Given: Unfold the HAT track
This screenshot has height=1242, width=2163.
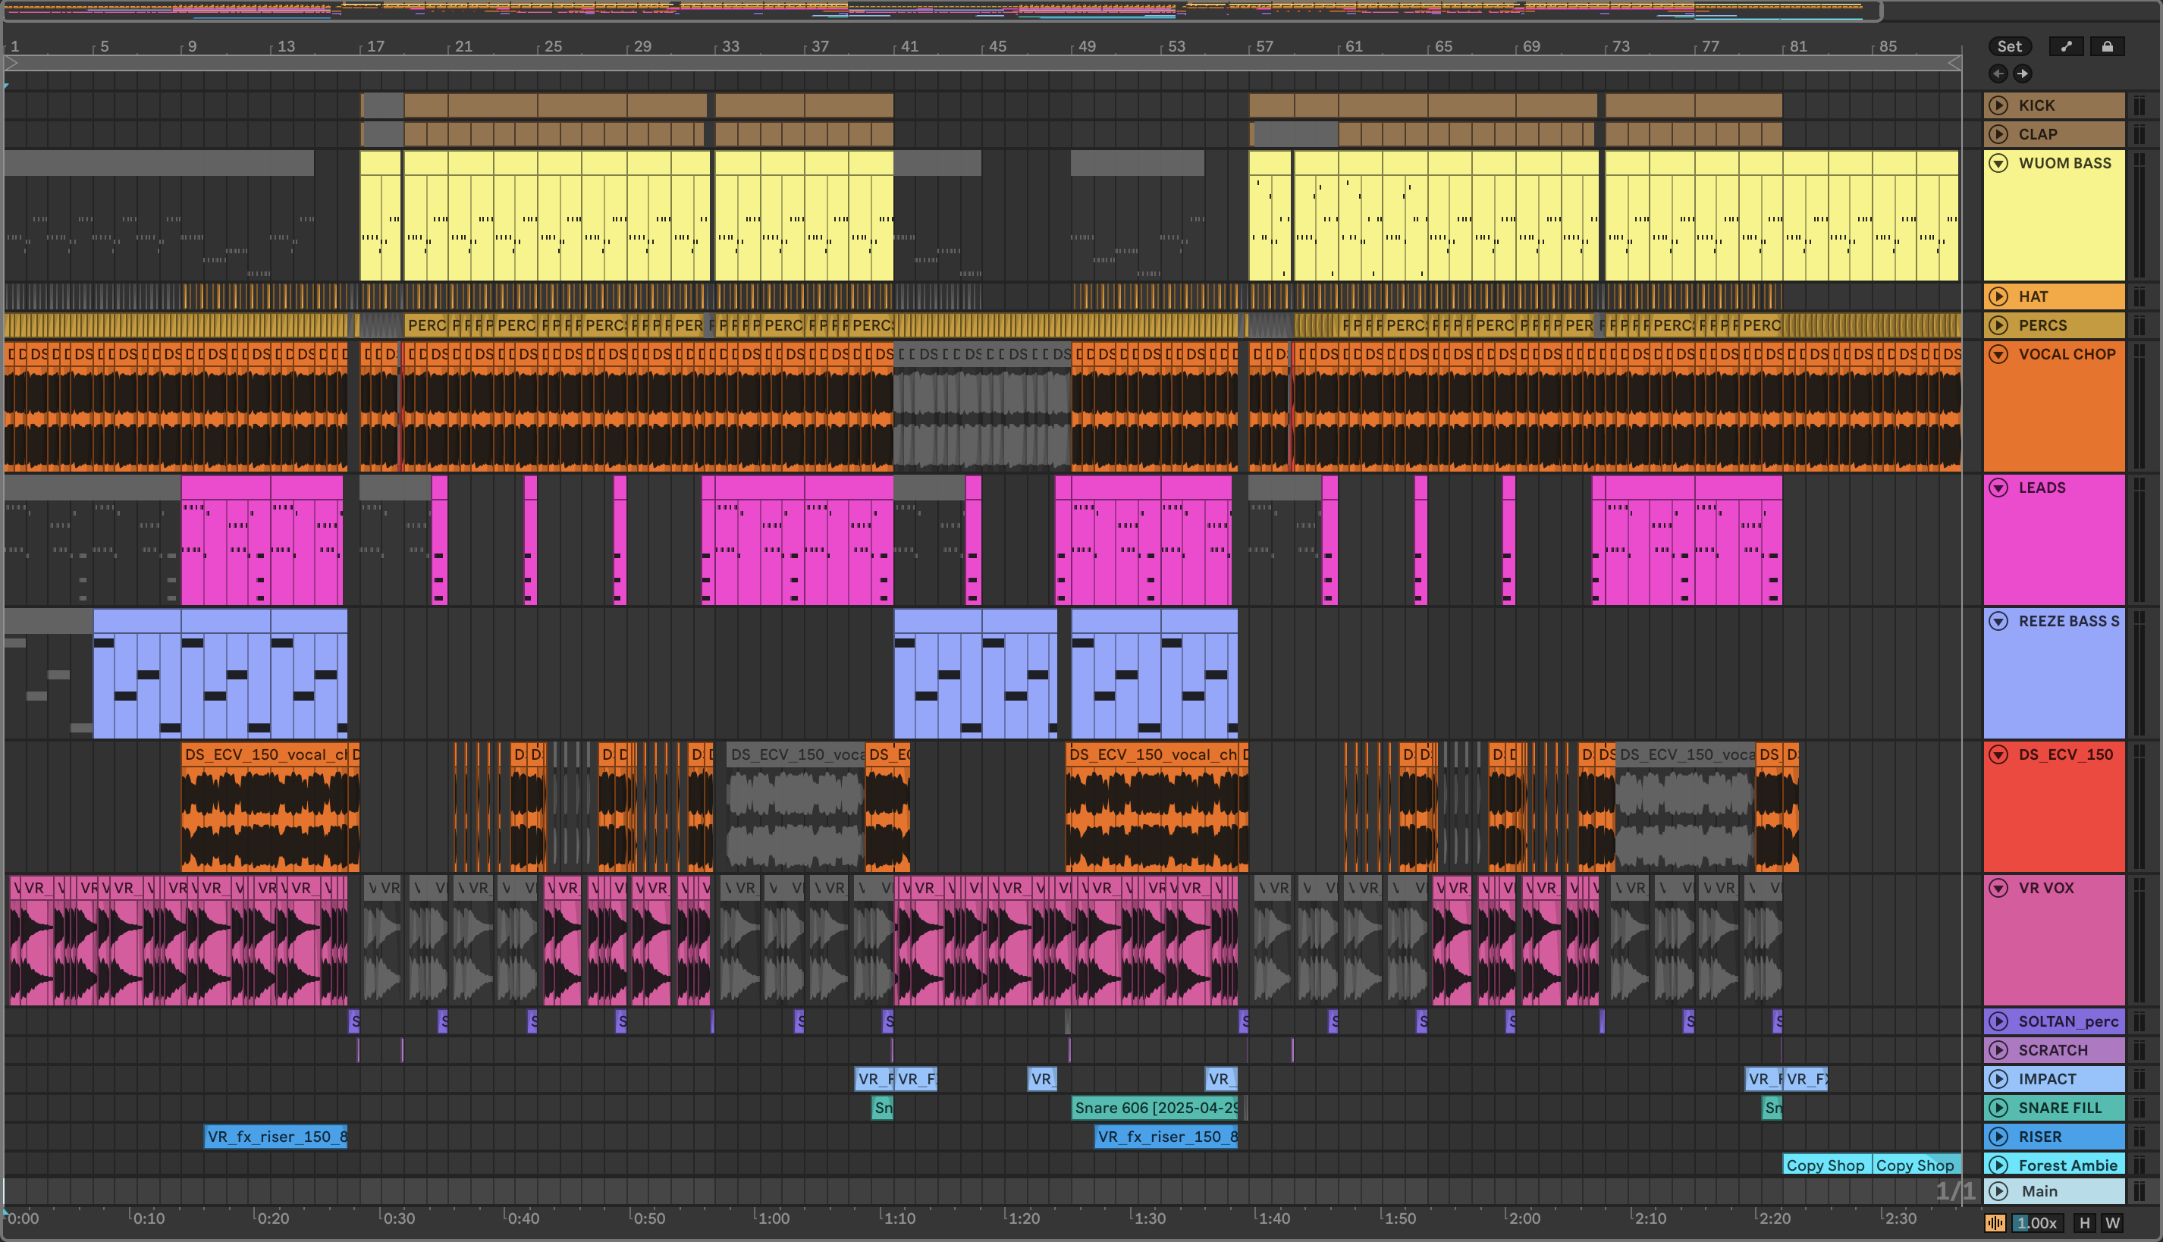Looking at the screenshot, I should point(1998,297).
